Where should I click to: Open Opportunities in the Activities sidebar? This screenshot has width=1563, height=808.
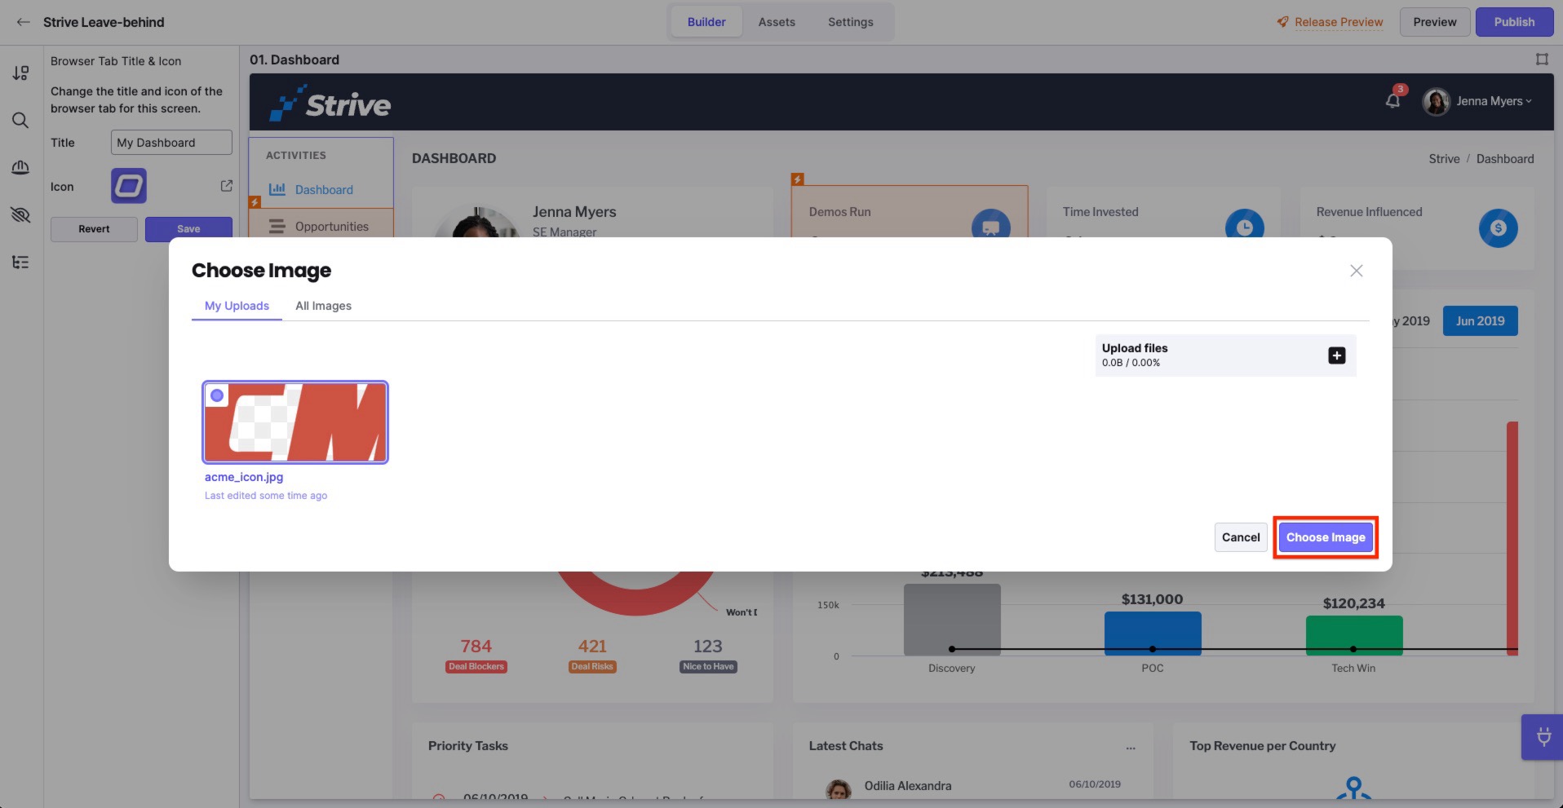tap(331, 227)
